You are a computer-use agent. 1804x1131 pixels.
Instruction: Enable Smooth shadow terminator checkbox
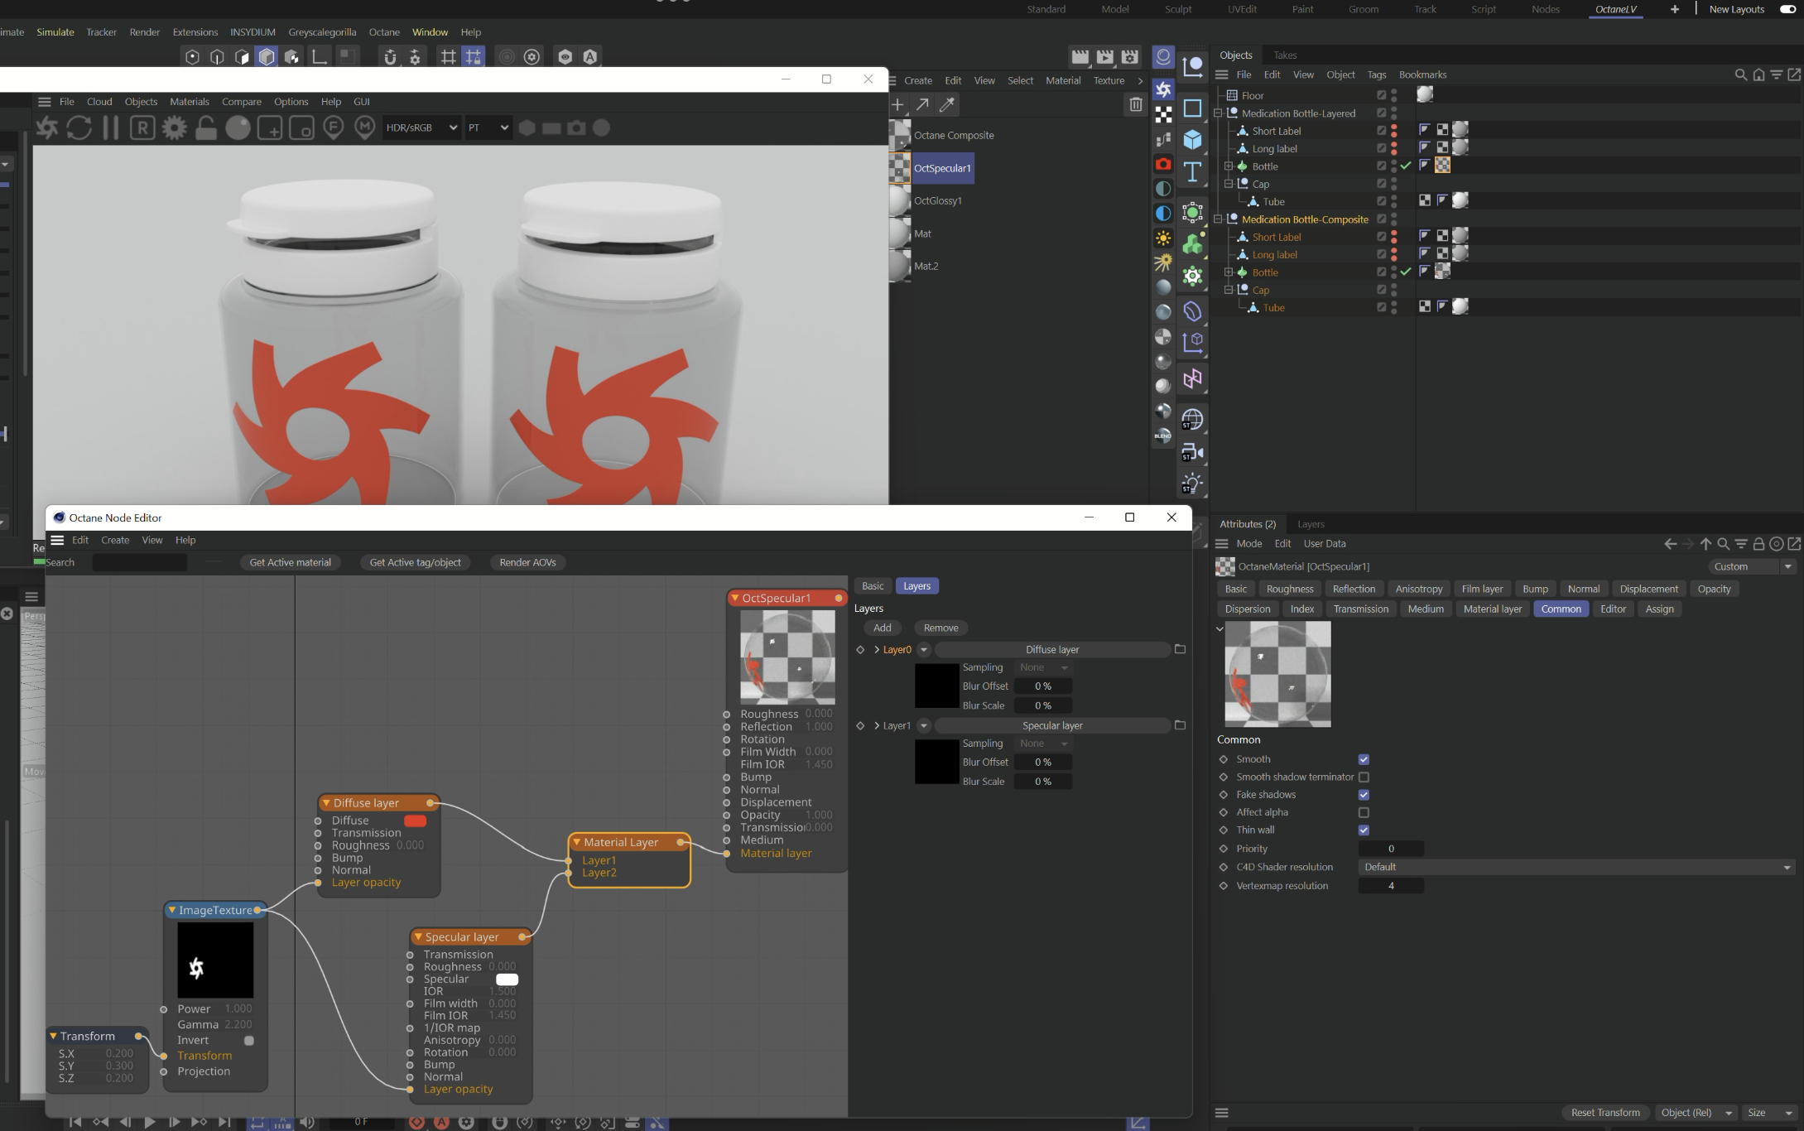click(1364, 777)
